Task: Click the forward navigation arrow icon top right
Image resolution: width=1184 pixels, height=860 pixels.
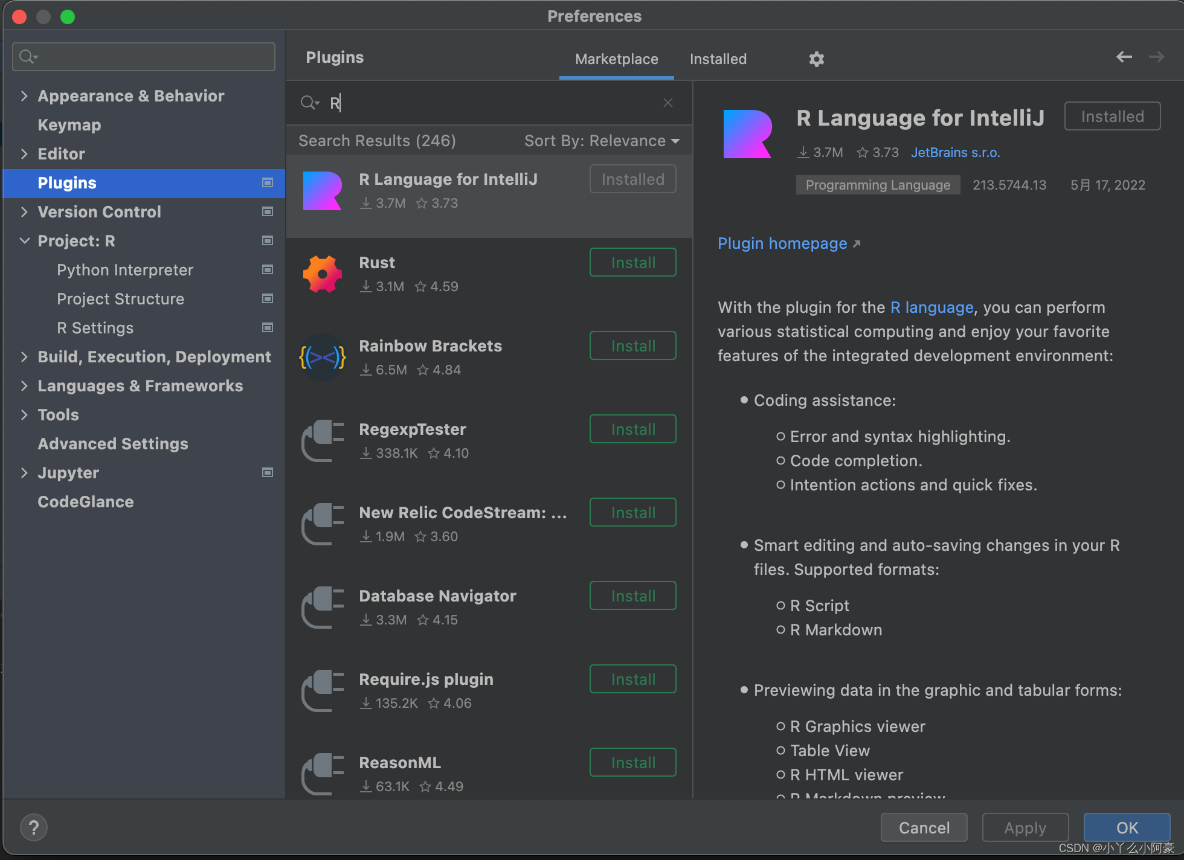Action: click(x=1156, y=57)
